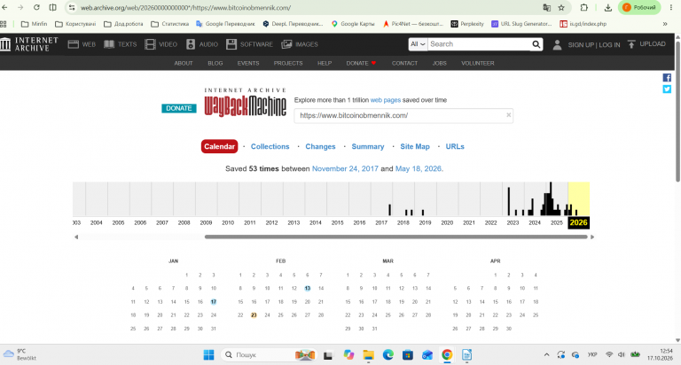This screenshot has width=681, height=365.
Task: Open the side panel toggle icon
Action: (x=52, y=7)
